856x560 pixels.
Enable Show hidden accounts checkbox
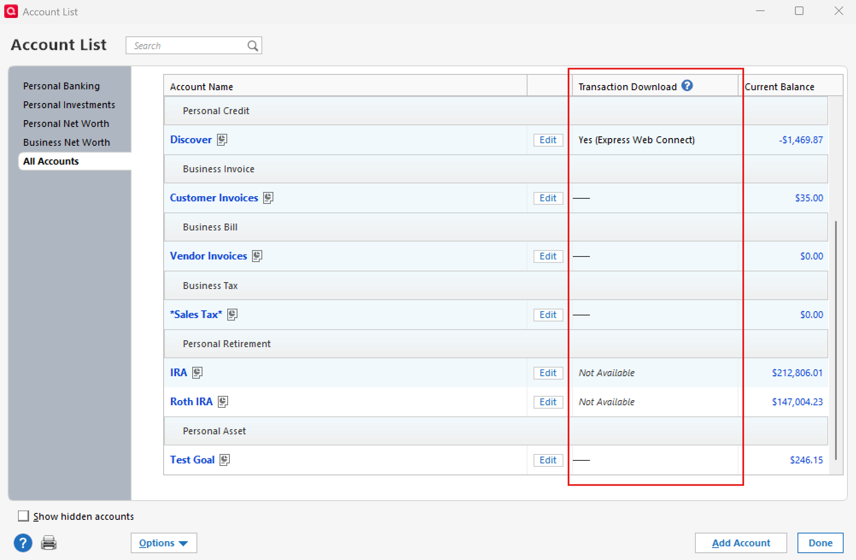click(23, 516)
